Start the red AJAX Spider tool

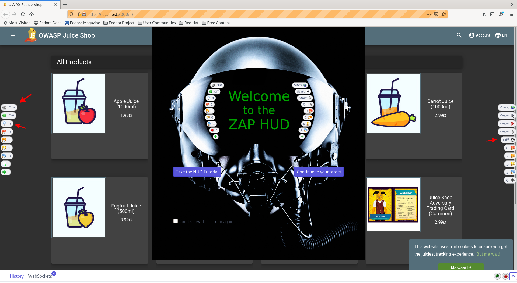click(507, 124)
